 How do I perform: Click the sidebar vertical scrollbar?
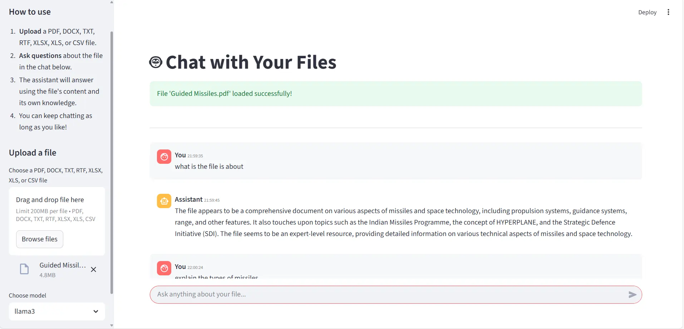click(112, 161)
